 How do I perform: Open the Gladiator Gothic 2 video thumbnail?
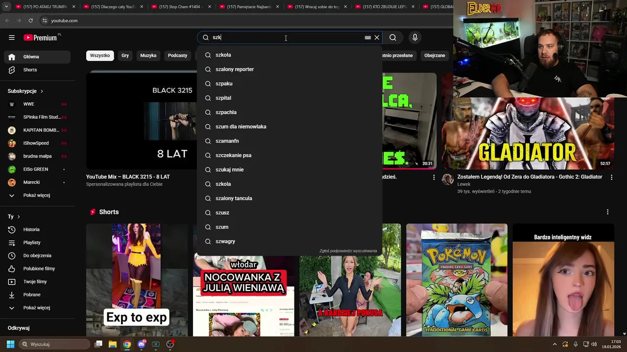[528, 133]
